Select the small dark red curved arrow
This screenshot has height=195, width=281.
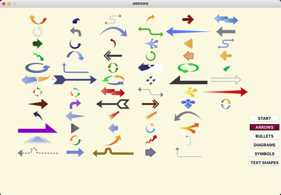point(113,44)
